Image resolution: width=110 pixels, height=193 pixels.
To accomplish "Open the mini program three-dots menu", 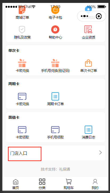I will click(x=85, y=16).
